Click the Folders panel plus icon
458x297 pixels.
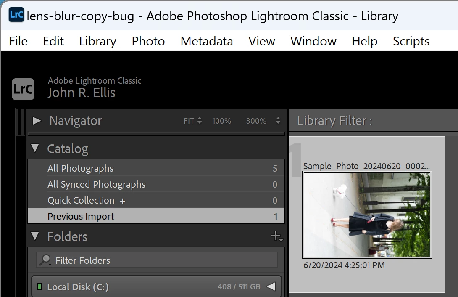(276, 236)
